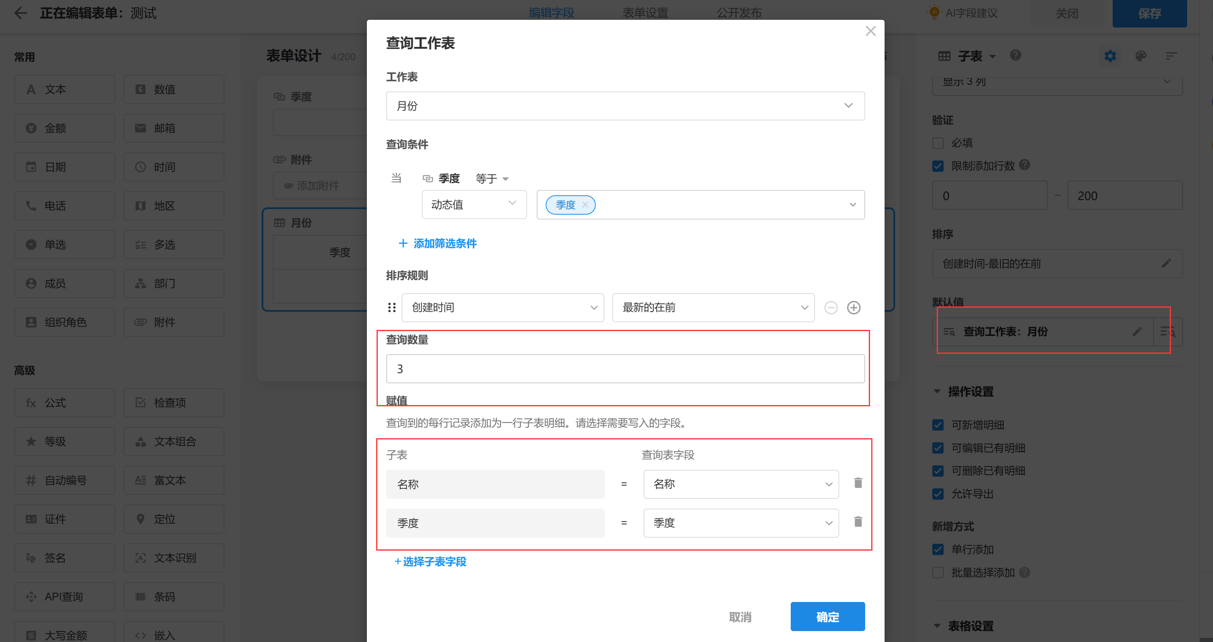Go back with the left arrow
1213x642 pixels.
[x=20, y=13]
